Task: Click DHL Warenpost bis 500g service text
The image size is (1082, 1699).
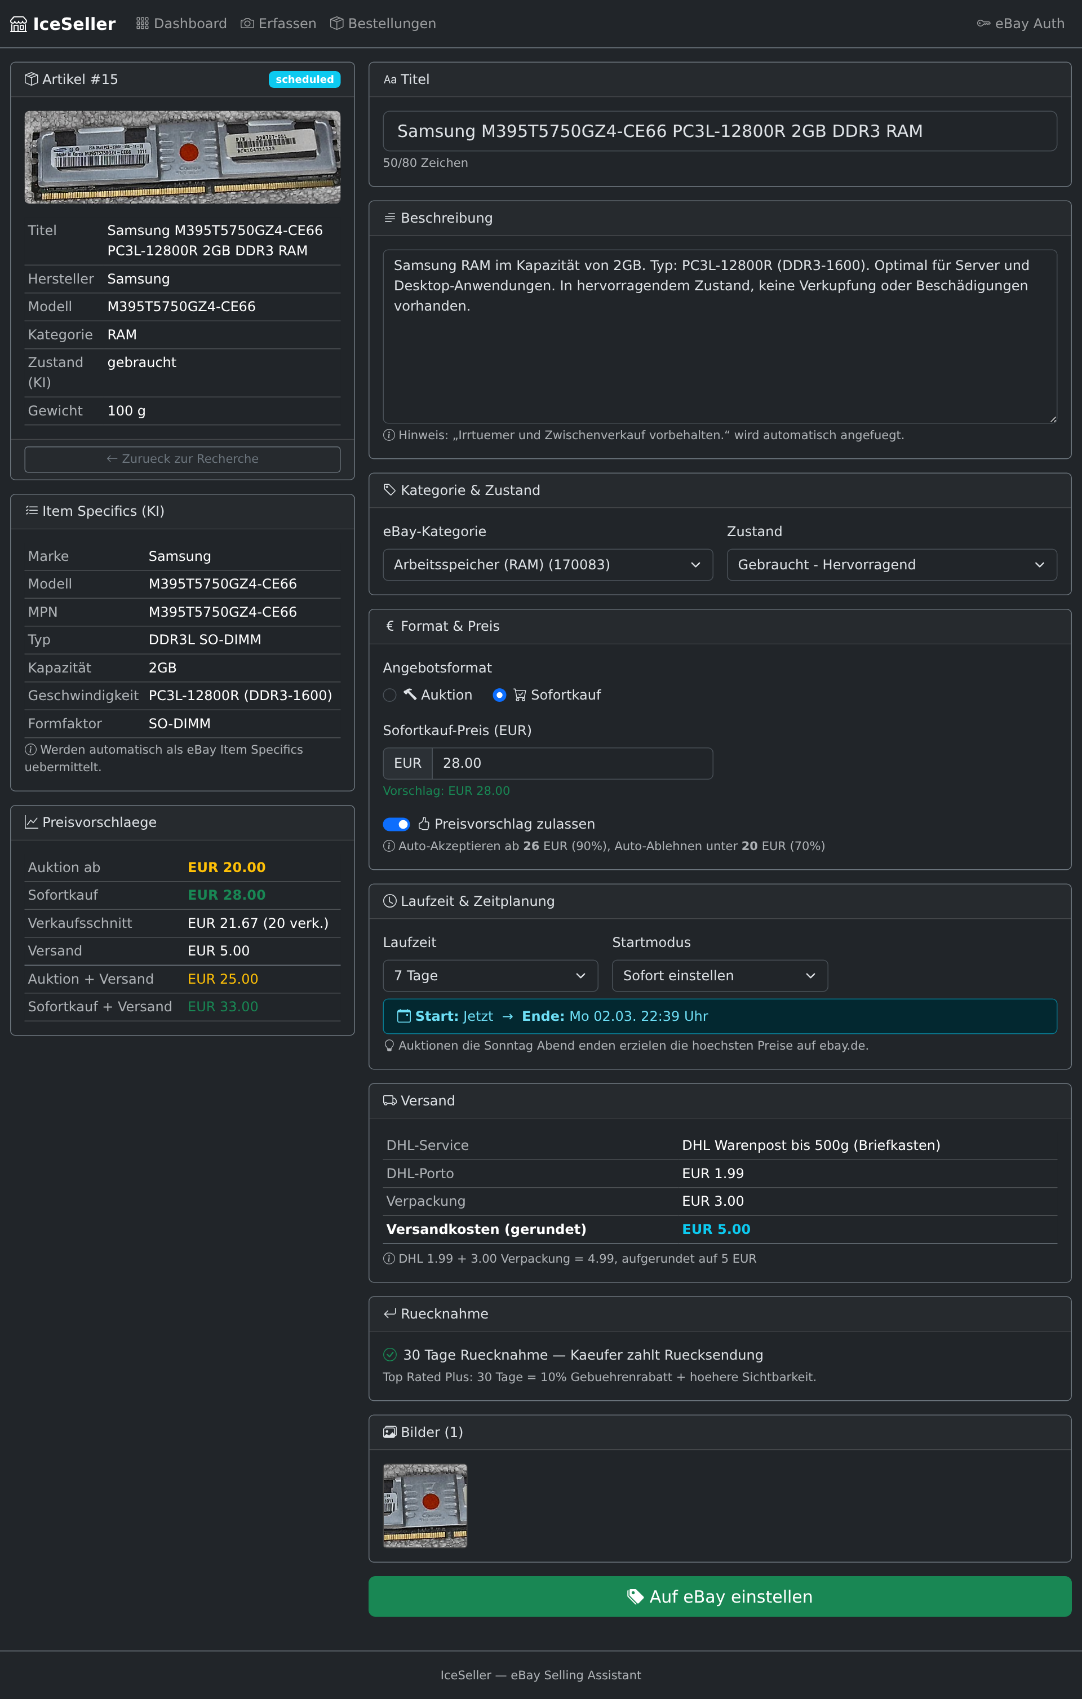Action: coord(811,1145)
